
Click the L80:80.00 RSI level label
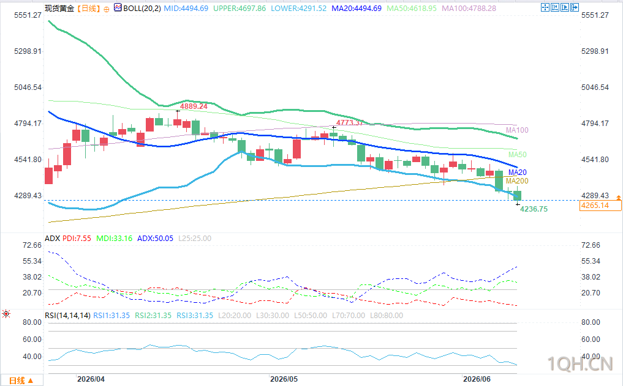(x=387, y=316)
